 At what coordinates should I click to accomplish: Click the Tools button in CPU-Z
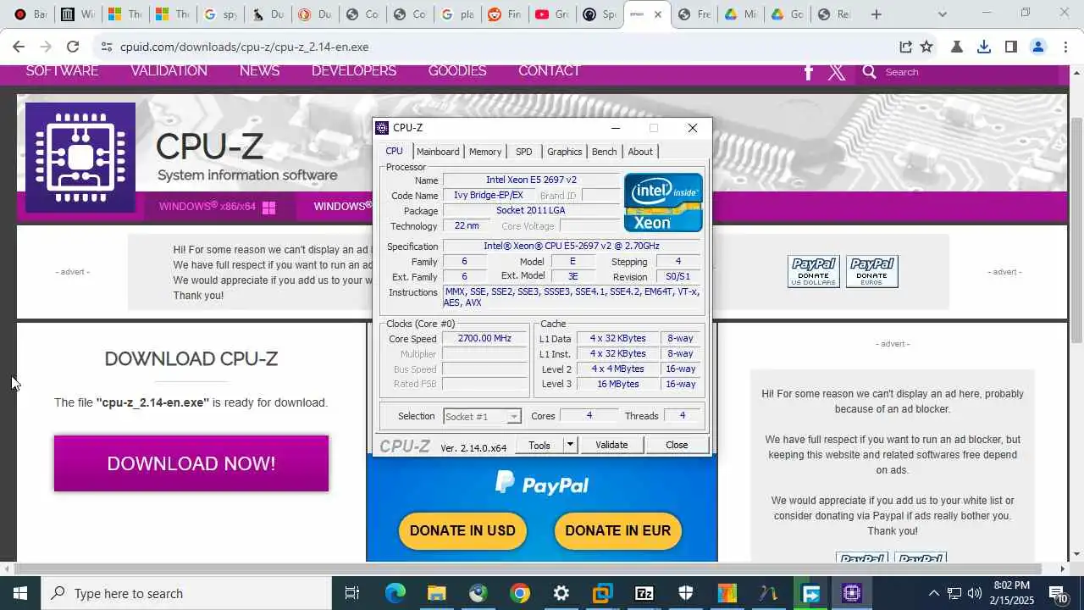coord(539,445)
